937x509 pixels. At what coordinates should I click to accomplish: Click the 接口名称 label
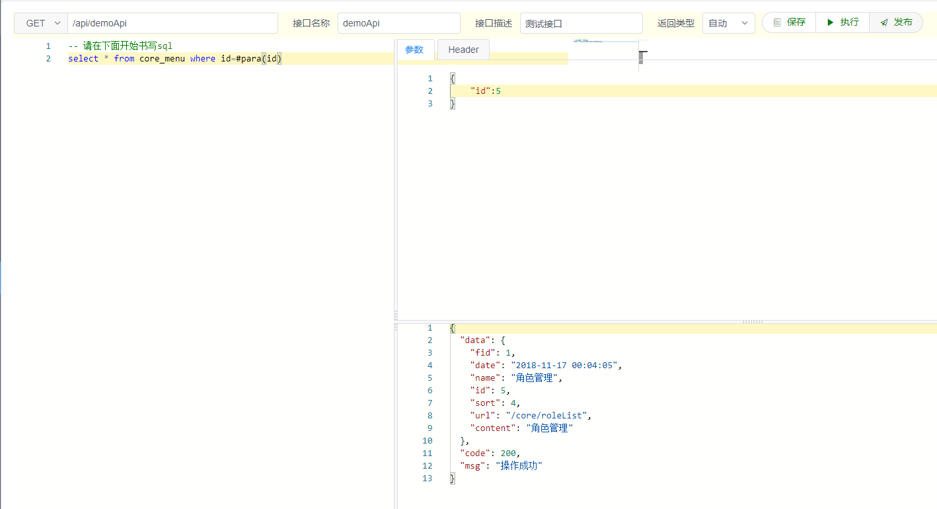pos(311,23)
